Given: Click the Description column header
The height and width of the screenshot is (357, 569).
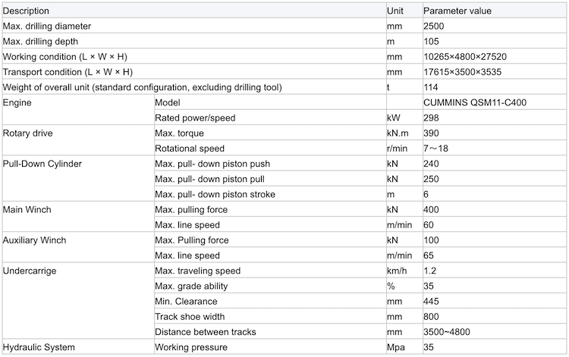Looking at the screenshot, I should click(x=194, y=11).
